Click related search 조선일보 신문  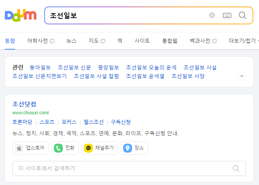tap(74, 67)
